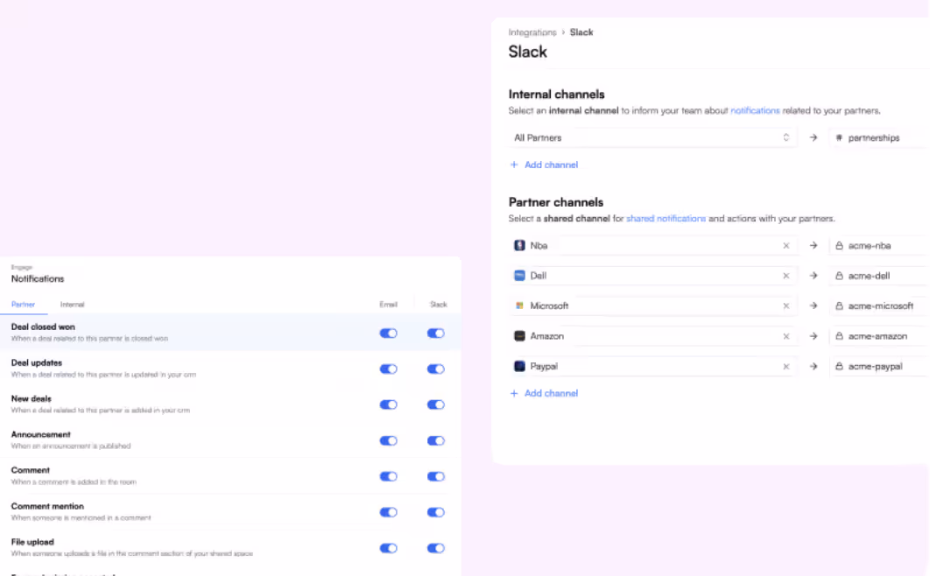Click the lock icon beside acme-dell
This screenshot has width=930, height=576.
click(839, 276)
